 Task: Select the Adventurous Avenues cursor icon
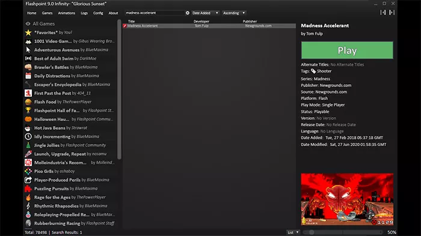click(x=28, y=50)
